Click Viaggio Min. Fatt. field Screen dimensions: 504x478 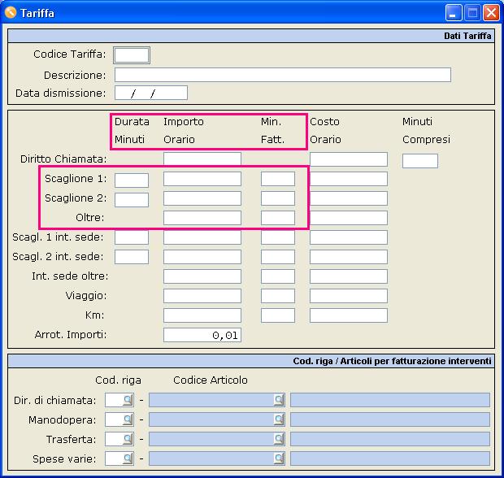click(x=278, y=296)
